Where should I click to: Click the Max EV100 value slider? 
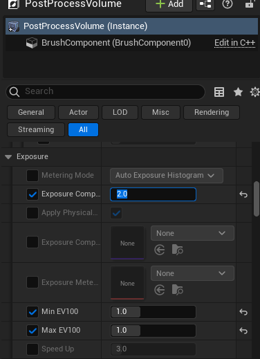coord(153,331)
